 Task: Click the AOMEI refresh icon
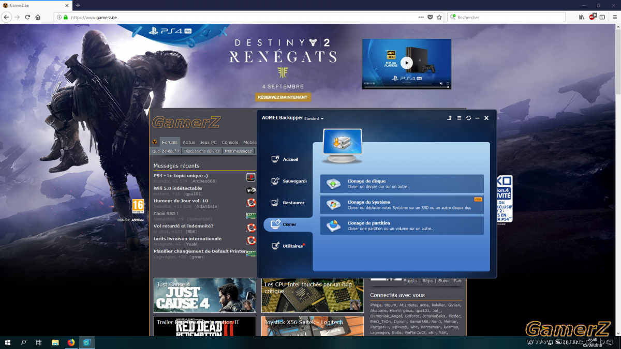click(x=468, y=118)
